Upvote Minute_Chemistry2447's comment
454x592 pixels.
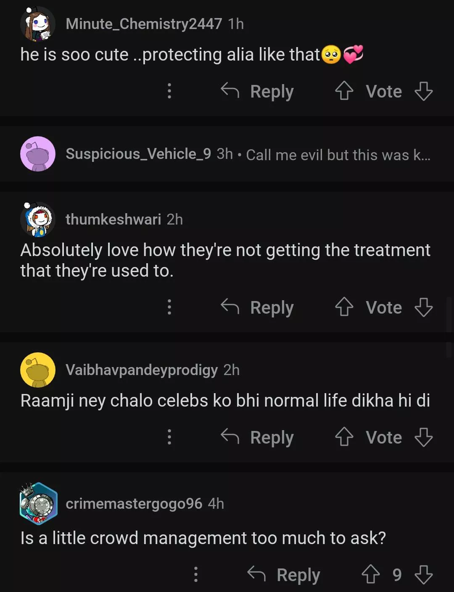pyautogui.click(x=344, y=91)
